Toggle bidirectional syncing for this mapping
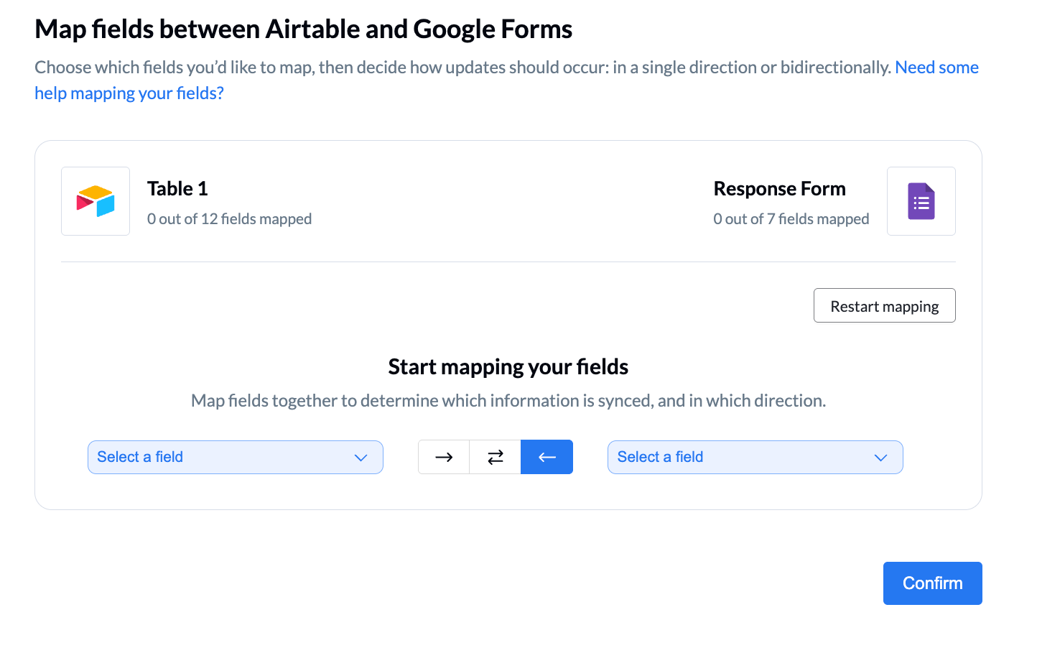The height and width of the screenshot is (671, 1037). tap(495, 457)
